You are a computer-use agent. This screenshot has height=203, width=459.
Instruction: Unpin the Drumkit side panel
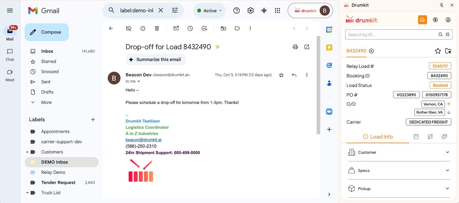pyautogui.click(x=442, y=5)
